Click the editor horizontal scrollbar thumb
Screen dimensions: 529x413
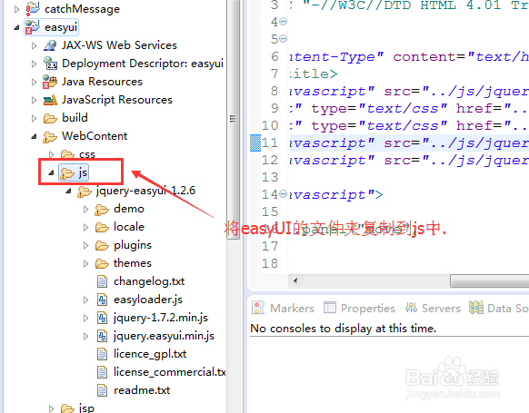[490, 281]
